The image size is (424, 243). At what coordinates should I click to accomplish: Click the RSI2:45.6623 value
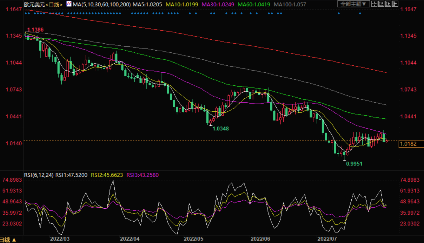(x=107, y=175)
